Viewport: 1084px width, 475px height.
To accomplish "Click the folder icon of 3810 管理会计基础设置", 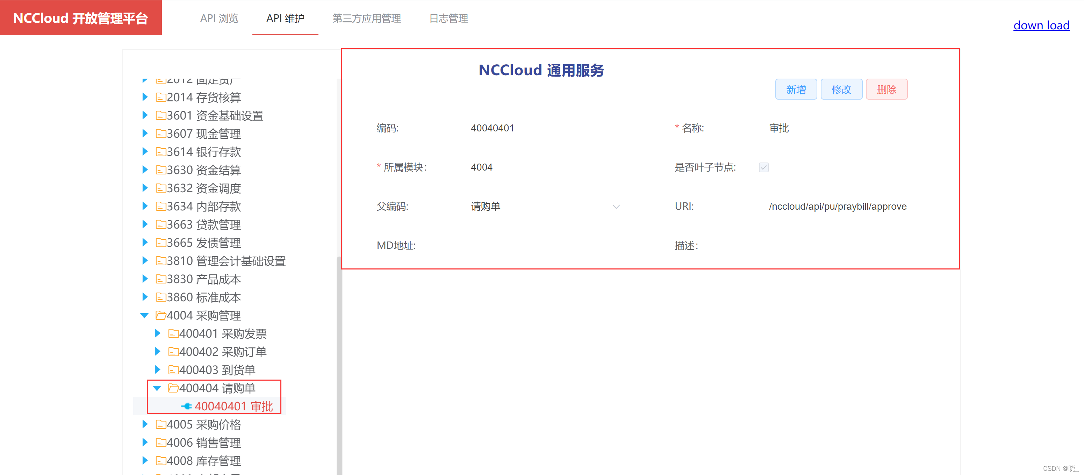I will pos(160,261).
